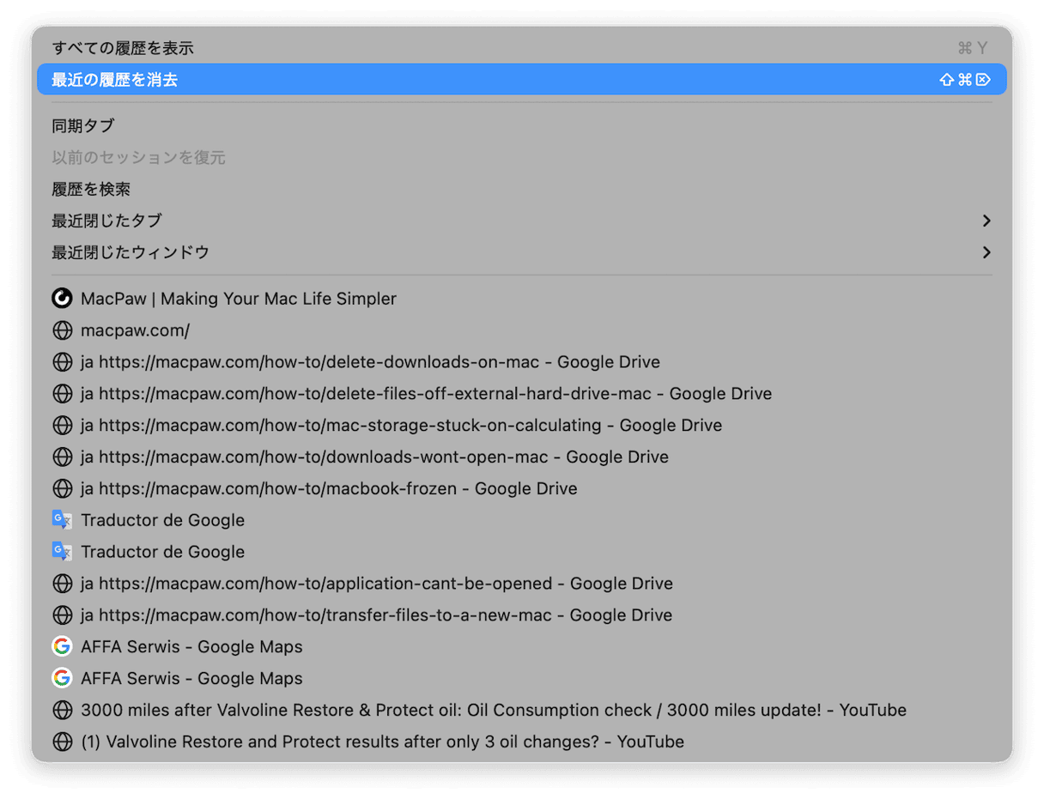Viewport: 1044px width, 799px height.
Task: Click globe icon beside delete-files-off-external-hard-drive-mac entry
Action: tap(62, 394)
